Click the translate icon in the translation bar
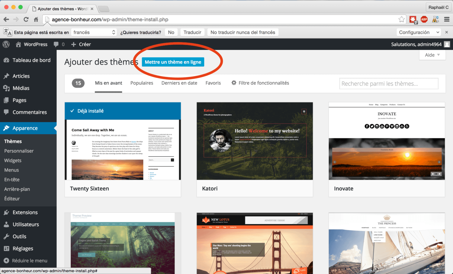Screen dimensions: 453x274 click(x=8, y=32)
